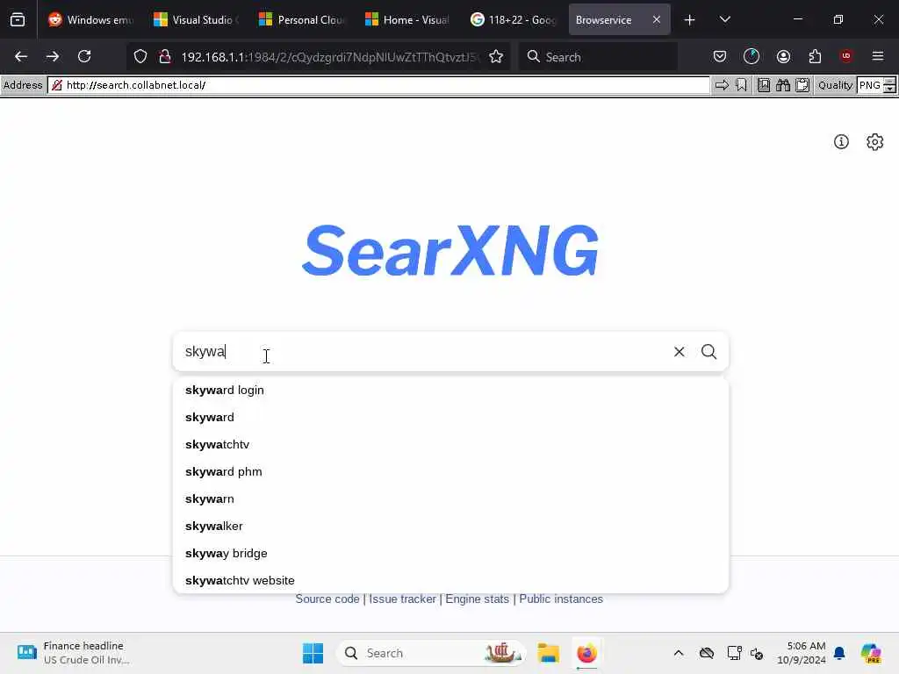Click the uBlock Origin icon
This screenshot has width=899, height=674.
coord(845,56)
